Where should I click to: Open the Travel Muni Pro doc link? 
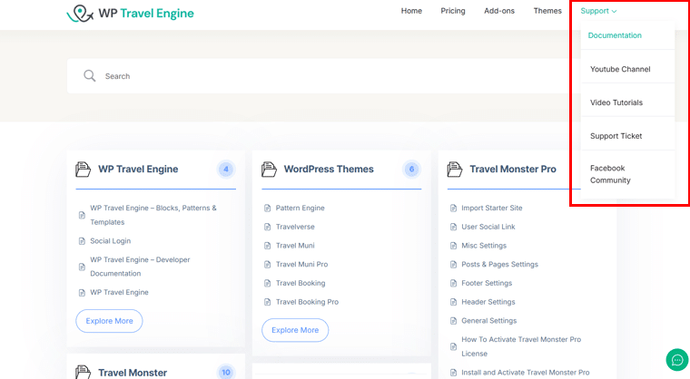[x=301, y=264]
